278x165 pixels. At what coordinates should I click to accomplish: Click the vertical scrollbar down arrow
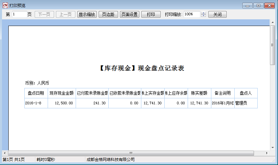tap(272, 147)
